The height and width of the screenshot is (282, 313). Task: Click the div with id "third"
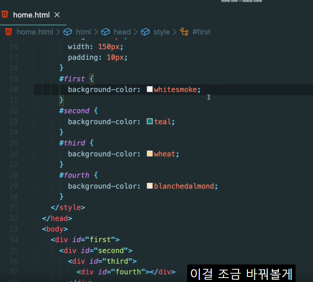[102, 261]
